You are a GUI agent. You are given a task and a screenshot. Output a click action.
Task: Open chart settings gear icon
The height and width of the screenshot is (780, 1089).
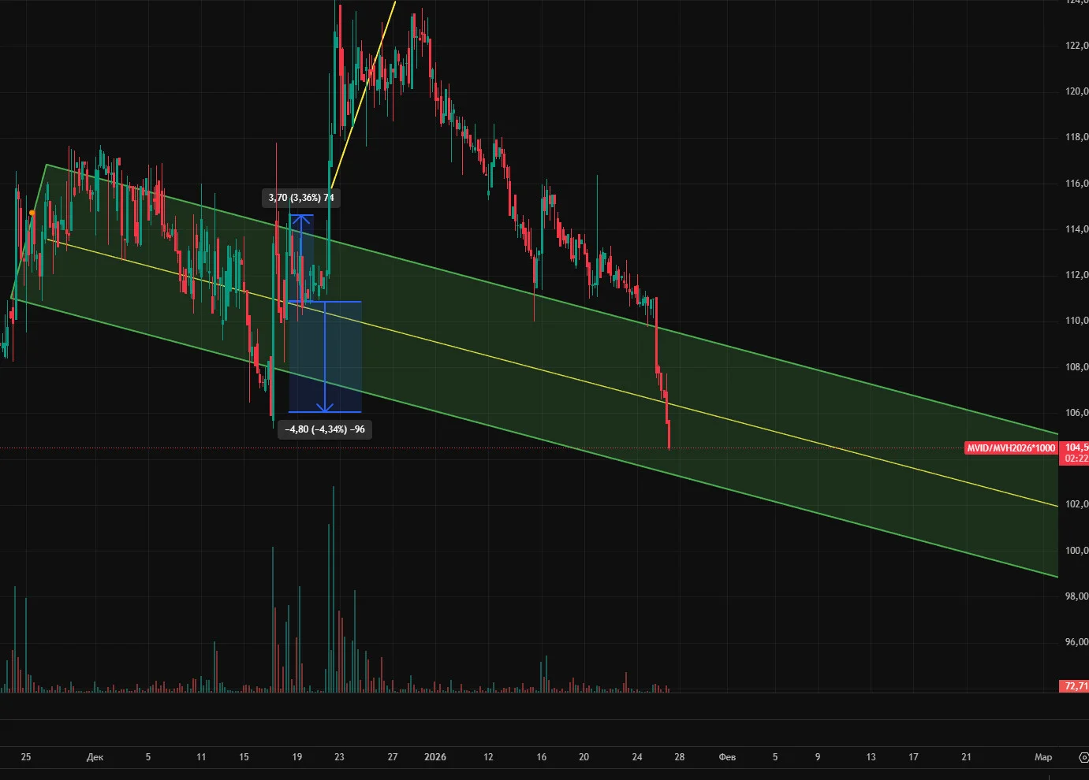coord(1083,757)
